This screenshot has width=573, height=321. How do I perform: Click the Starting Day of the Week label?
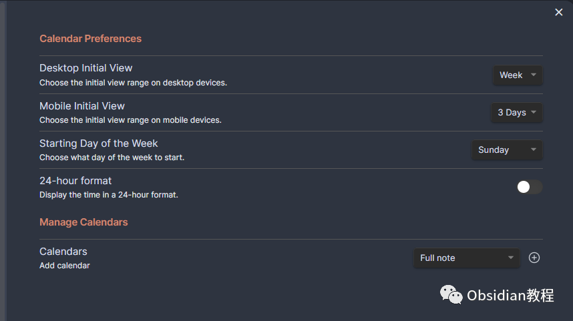99,143
